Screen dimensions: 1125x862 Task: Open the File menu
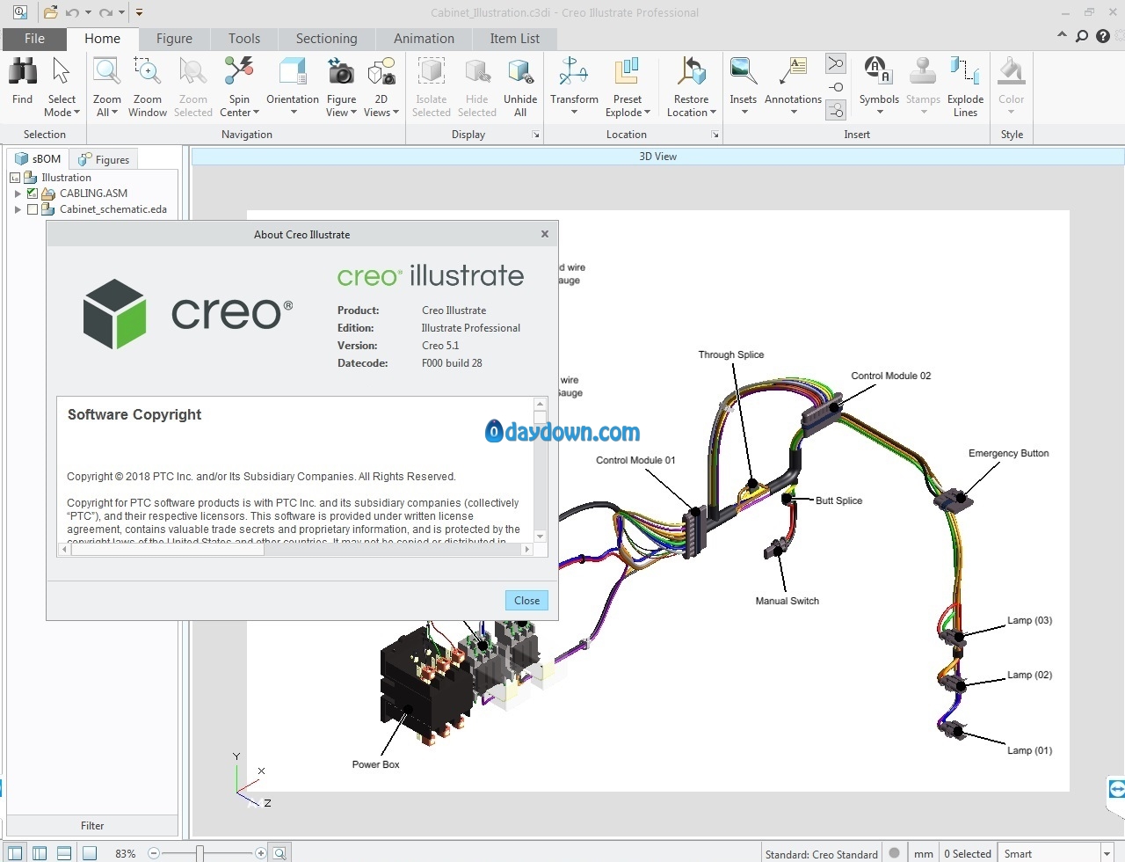(34, 39)
